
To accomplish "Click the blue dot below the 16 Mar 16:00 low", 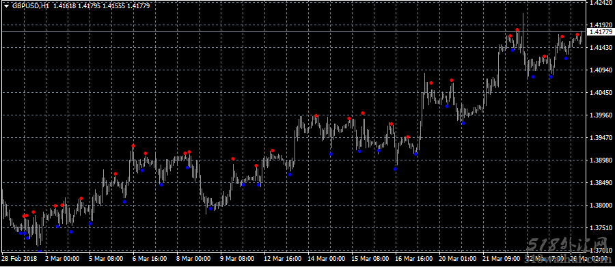I will [x=396, y=169].
